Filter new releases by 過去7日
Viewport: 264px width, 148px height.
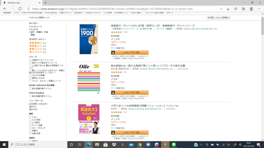(x=32, y=107)
